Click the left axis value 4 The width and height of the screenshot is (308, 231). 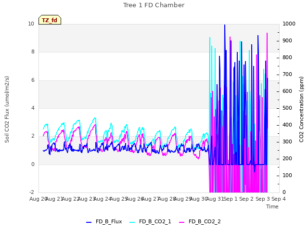(33, 108)
